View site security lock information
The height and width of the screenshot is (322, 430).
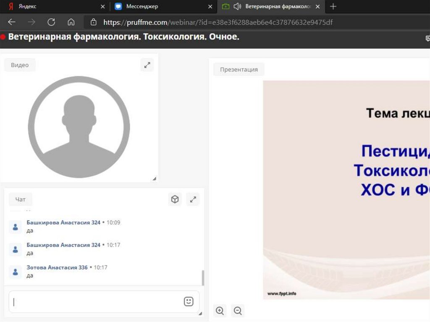tap(93, 22)
